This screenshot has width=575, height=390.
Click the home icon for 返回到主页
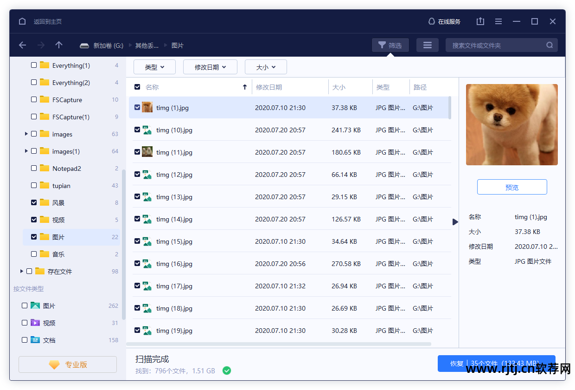pos(22,21)
